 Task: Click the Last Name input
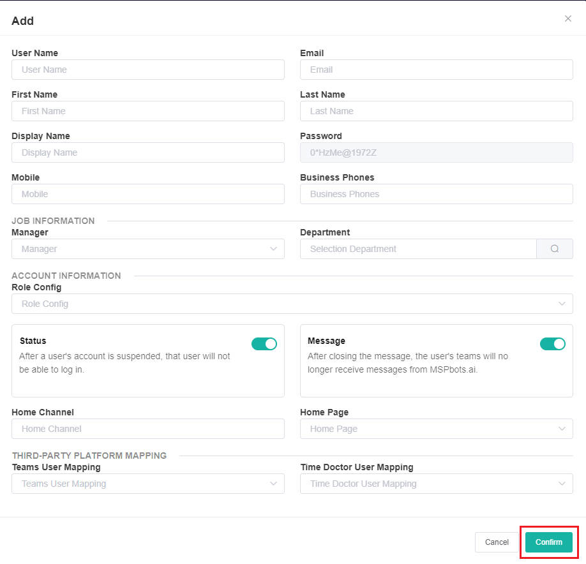pyautogui.click(x=436, y=111)
